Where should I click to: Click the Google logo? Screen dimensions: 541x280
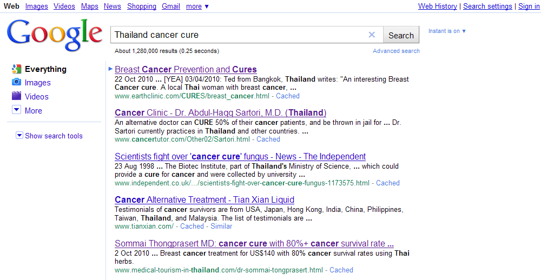pyautogui.click(x=54, y=36)
